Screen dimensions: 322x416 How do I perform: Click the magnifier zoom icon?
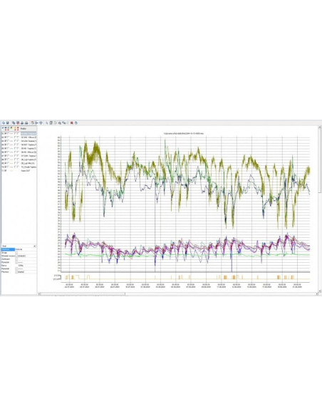[60, 123]
